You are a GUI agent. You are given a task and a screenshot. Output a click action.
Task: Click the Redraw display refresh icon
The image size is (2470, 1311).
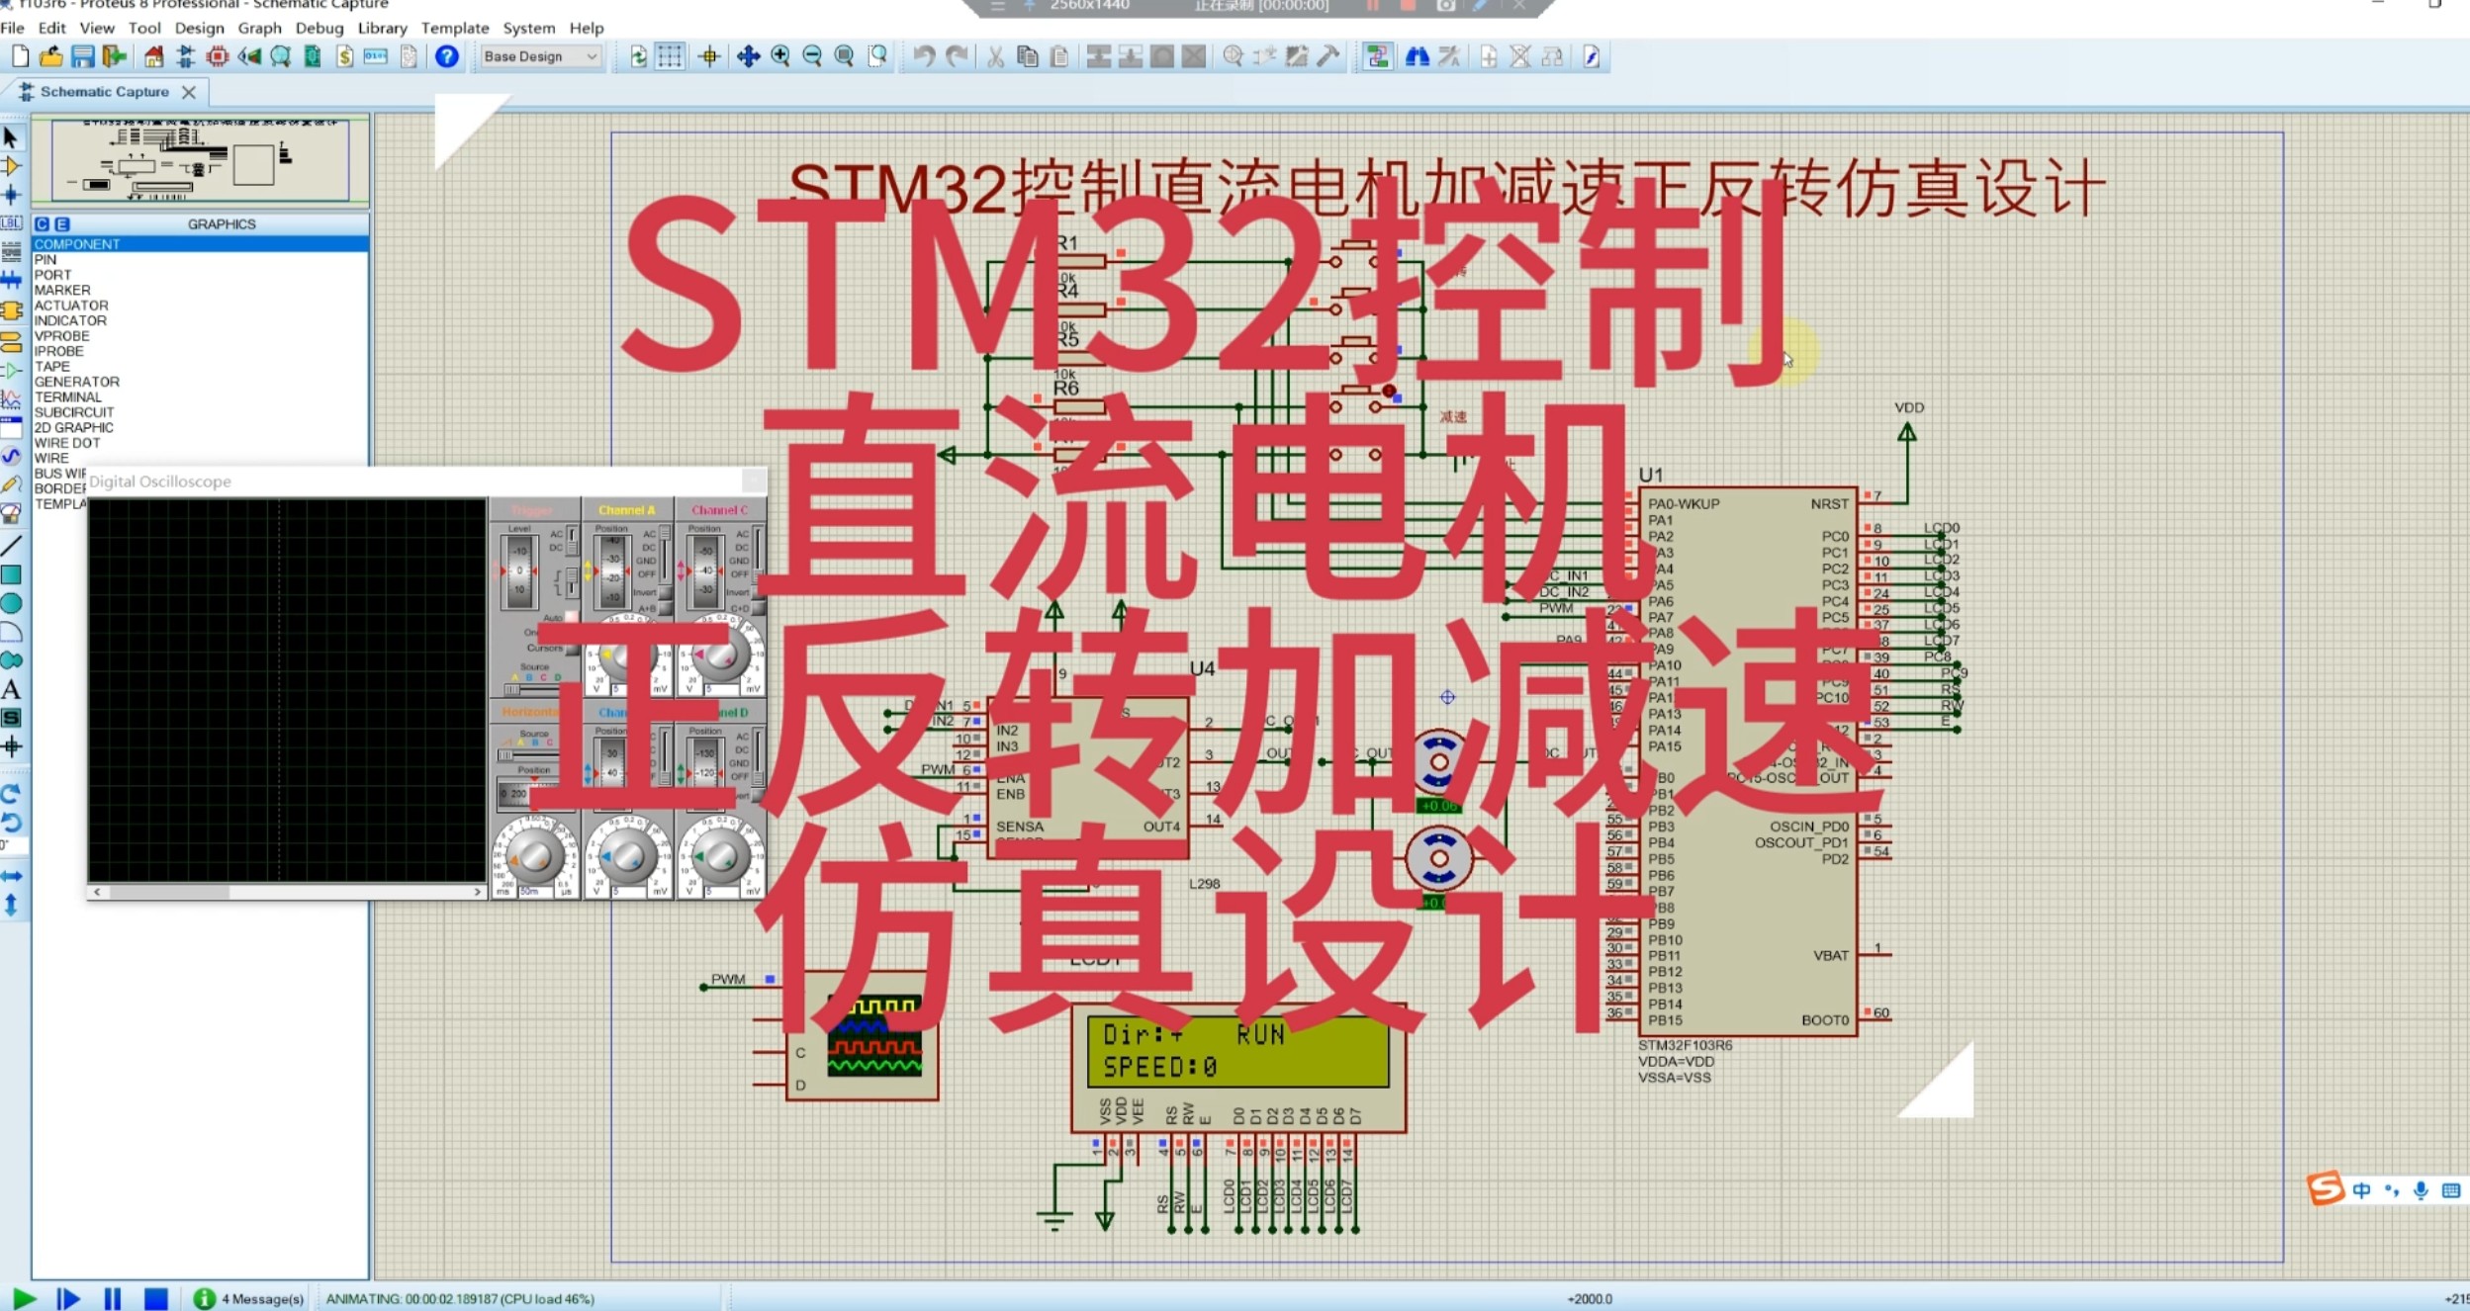point(638,56)
